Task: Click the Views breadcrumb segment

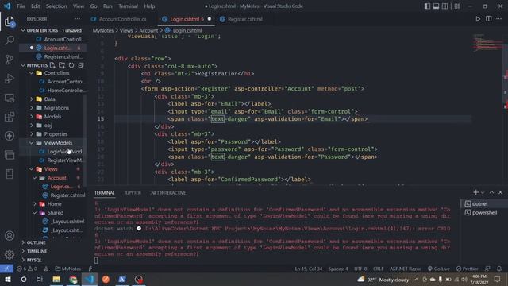Action: coord(126,30)
